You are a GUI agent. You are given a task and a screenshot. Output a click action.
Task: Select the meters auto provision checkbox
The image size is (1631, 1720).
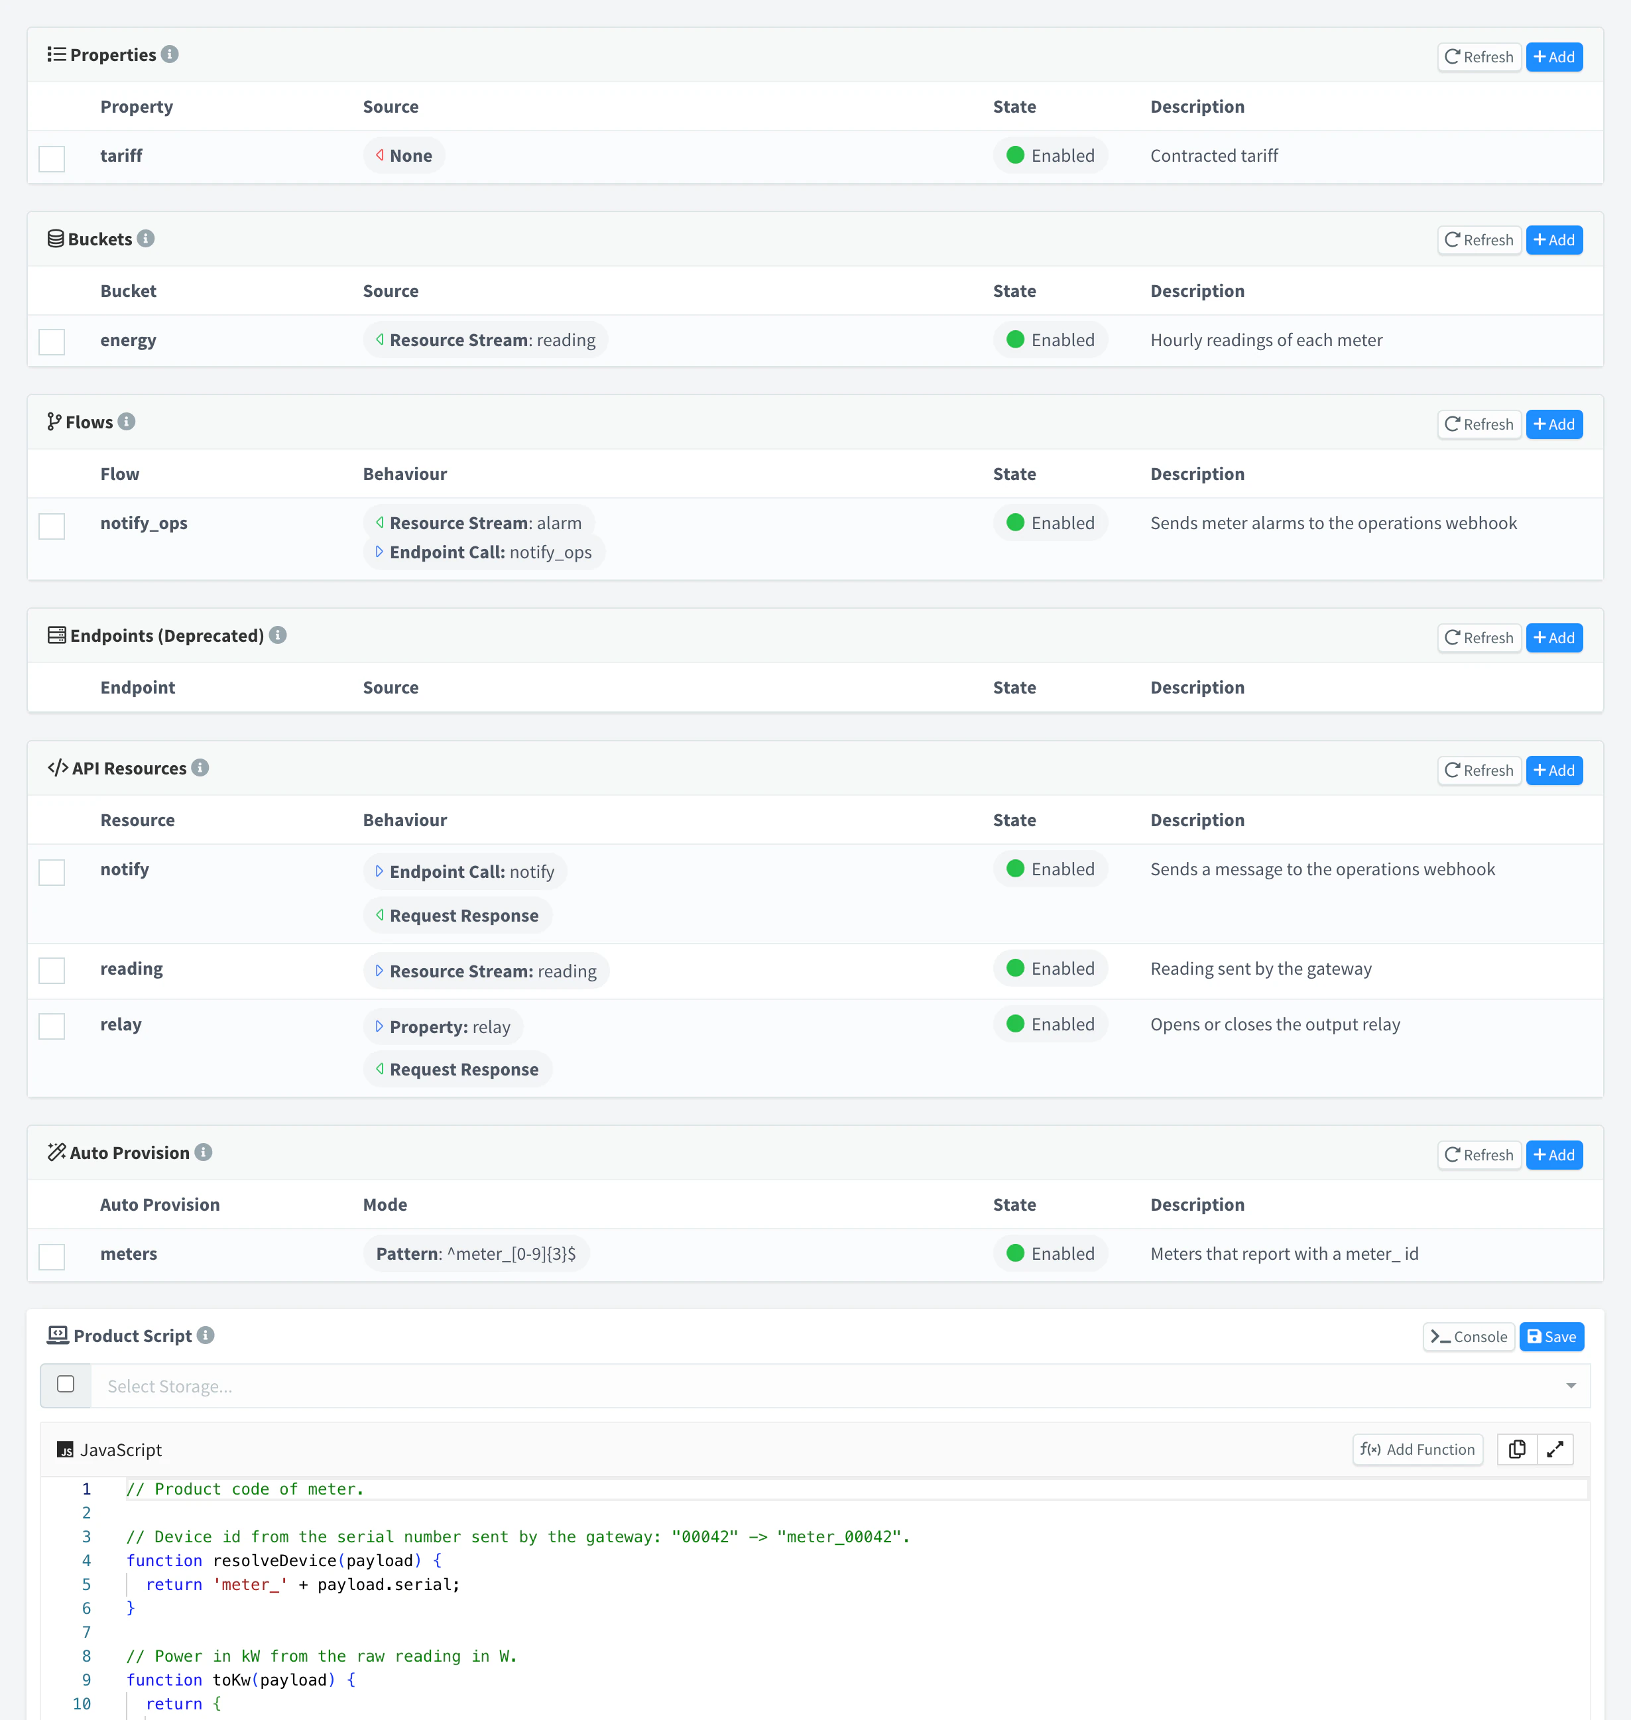tap(52, 1257)
